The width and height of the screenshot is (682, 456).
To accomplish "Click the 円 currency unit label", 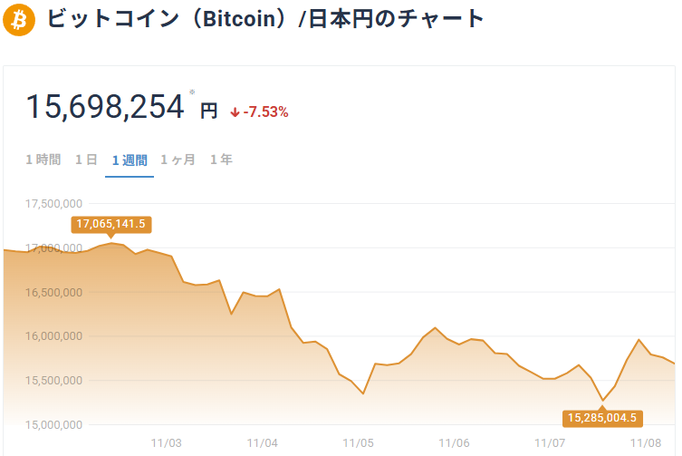I will click(209, 111).
